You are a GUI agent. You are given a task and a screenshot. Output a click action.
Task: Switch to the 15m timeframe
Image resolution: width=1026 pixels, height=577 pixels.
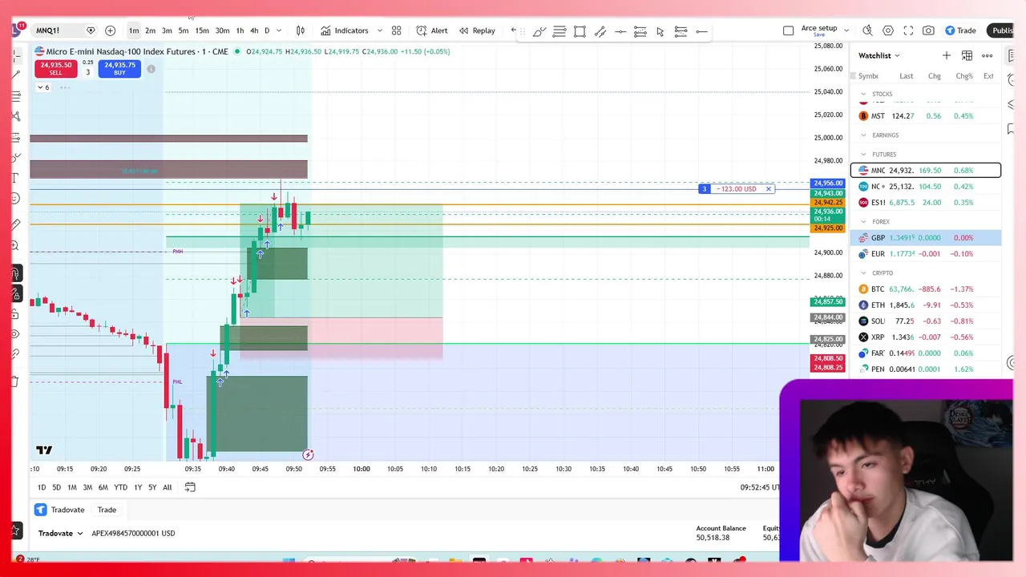click(x=202, y=30)
